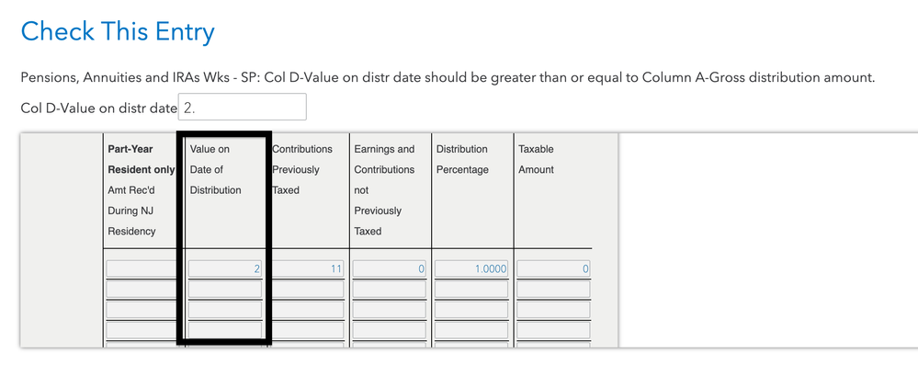Click second row Contributions Previously Taxed cell
Image resolution: width=918 pixels, height=365 pixels.
(x=307, y=290)
